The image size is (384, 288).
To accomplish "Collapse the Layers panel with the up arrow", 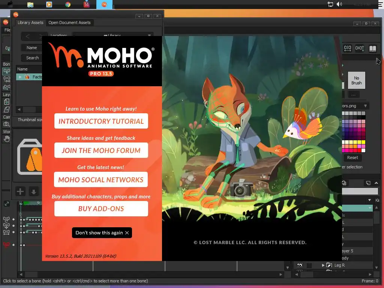I will click(x=376, y=183).
